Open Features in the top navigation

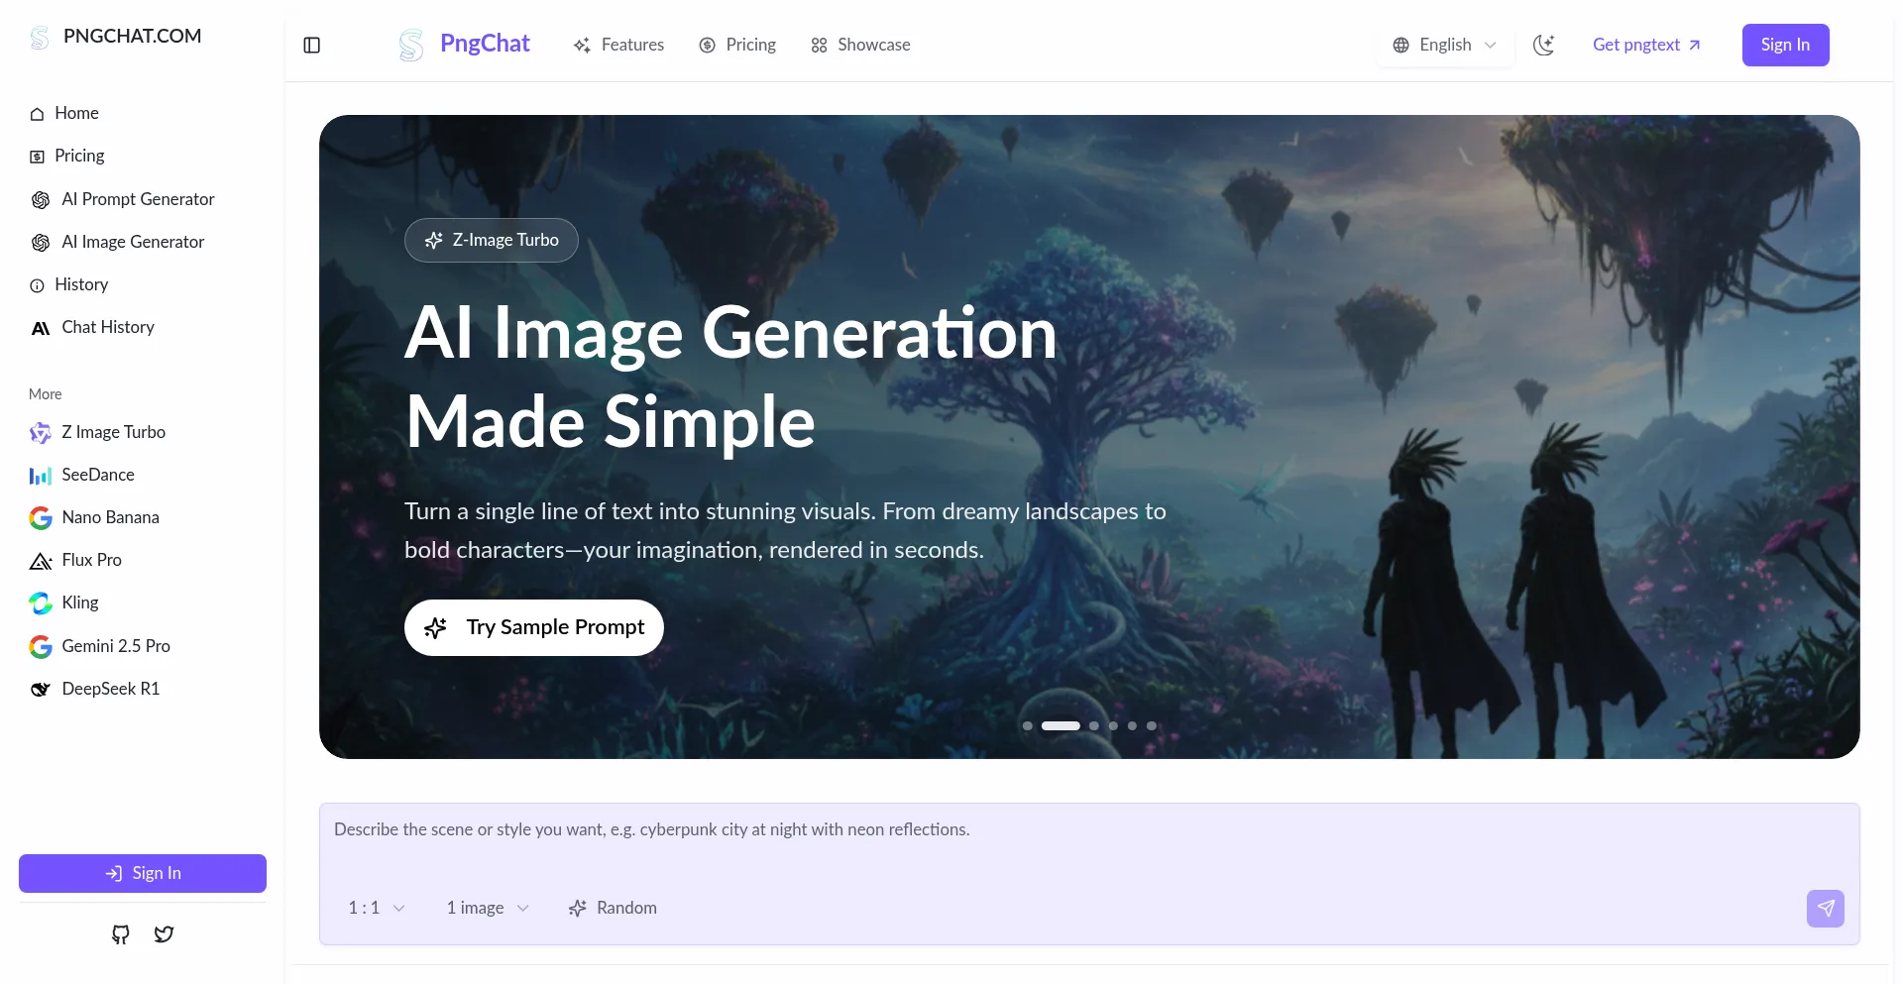point(618,45)
